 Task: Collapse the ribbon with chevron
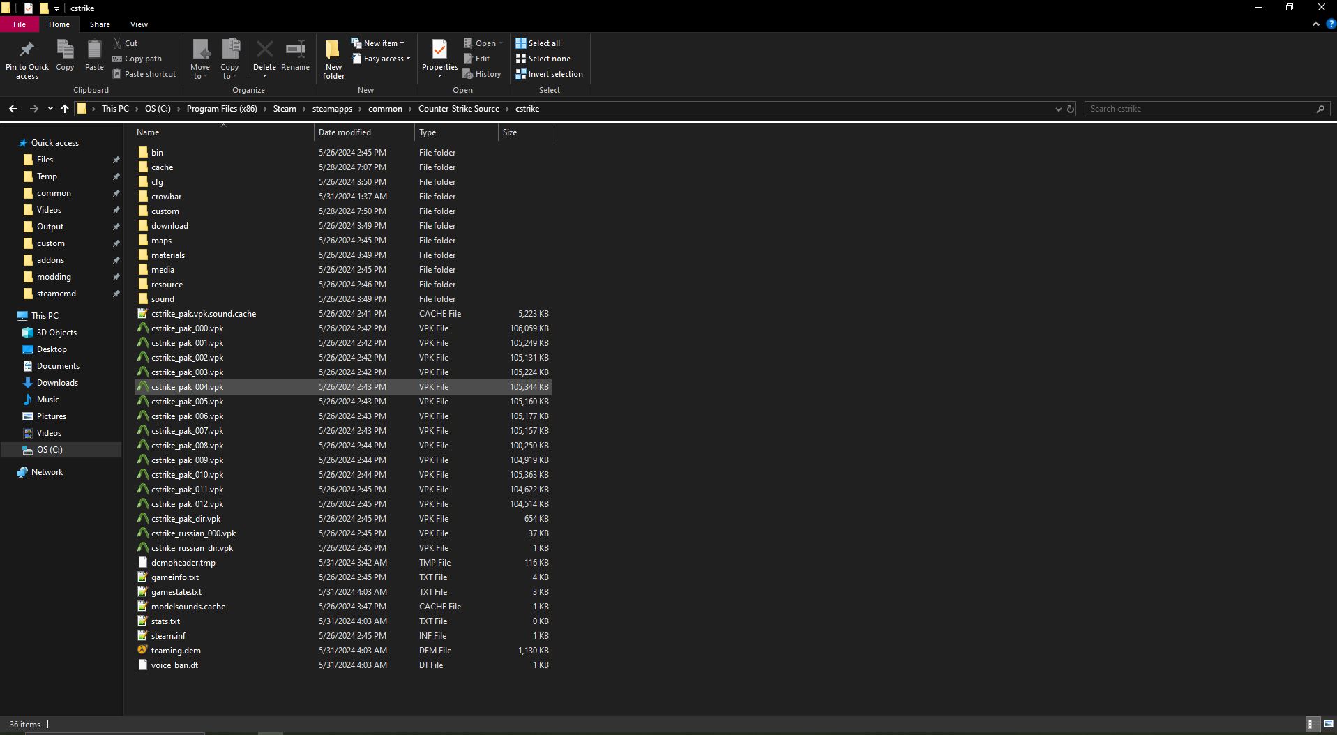[1316, 24]
